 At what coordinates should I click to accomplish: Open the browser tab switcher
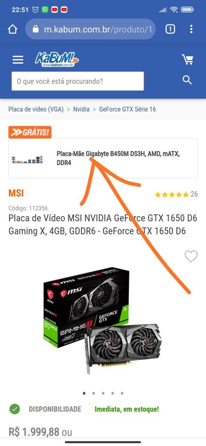pos(170,29)
